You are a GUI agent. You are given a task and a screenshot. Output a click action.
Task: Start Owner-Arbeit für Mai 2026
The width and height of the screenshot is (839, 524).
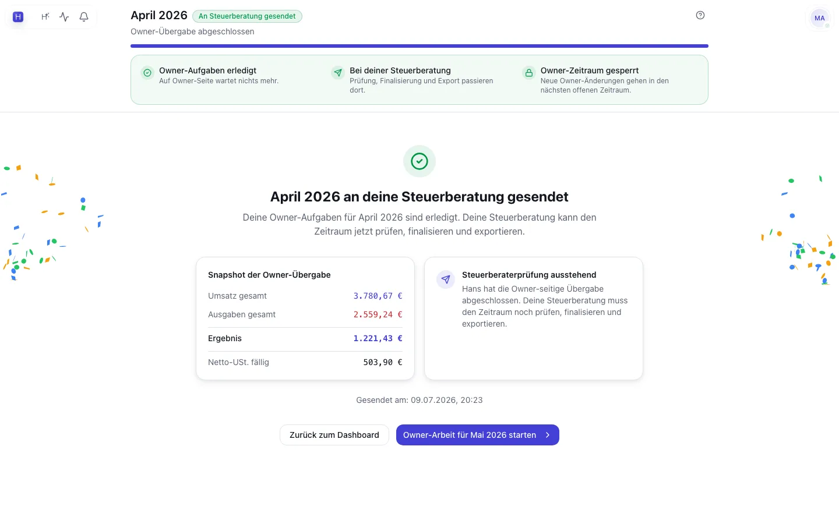(x=478, y=435)
